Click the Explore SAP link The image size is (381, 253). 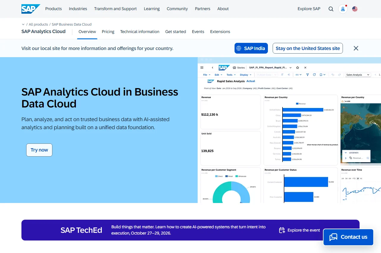click(309, 9)
